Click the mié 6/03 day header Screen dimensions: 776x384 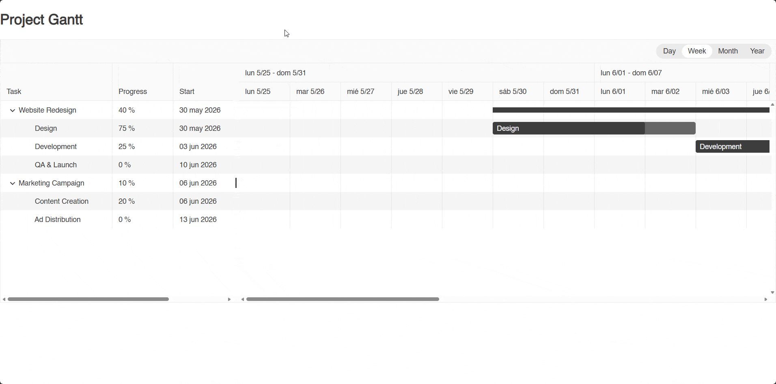(x=721, y=92)
